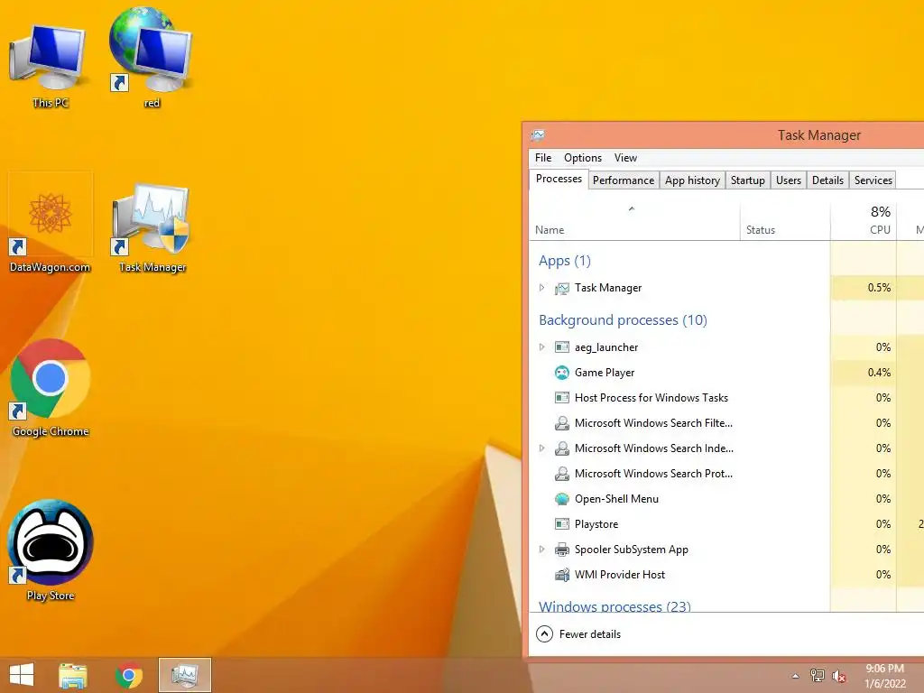Viewport: 924px width, 693px height.
Task: Open the clock showing 9:06 PM
Action: pyautogui.click(x=884, y=676)
